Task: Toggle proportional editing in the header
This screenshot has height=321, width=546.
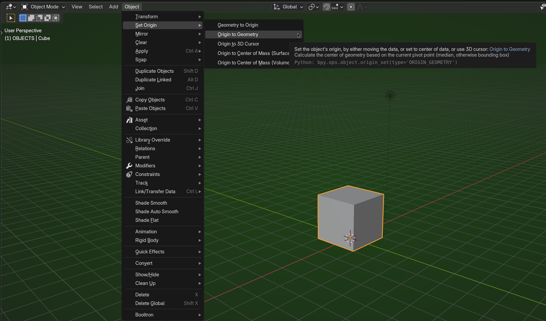Action: point(351,7)
